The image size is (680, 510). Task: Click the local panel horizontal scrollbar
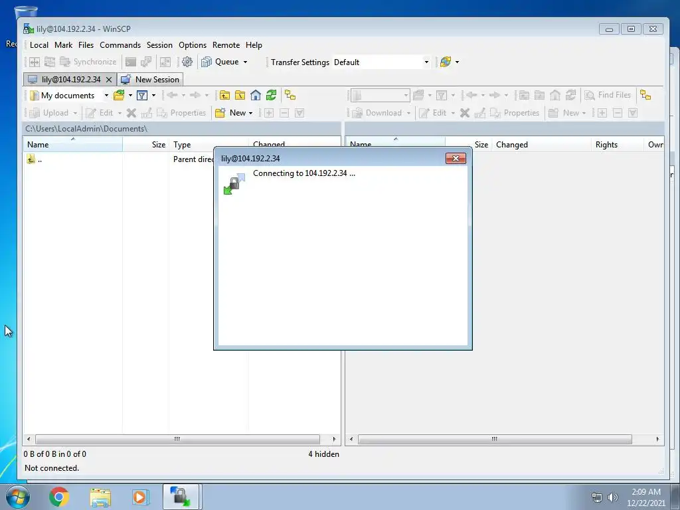point(178,439)
